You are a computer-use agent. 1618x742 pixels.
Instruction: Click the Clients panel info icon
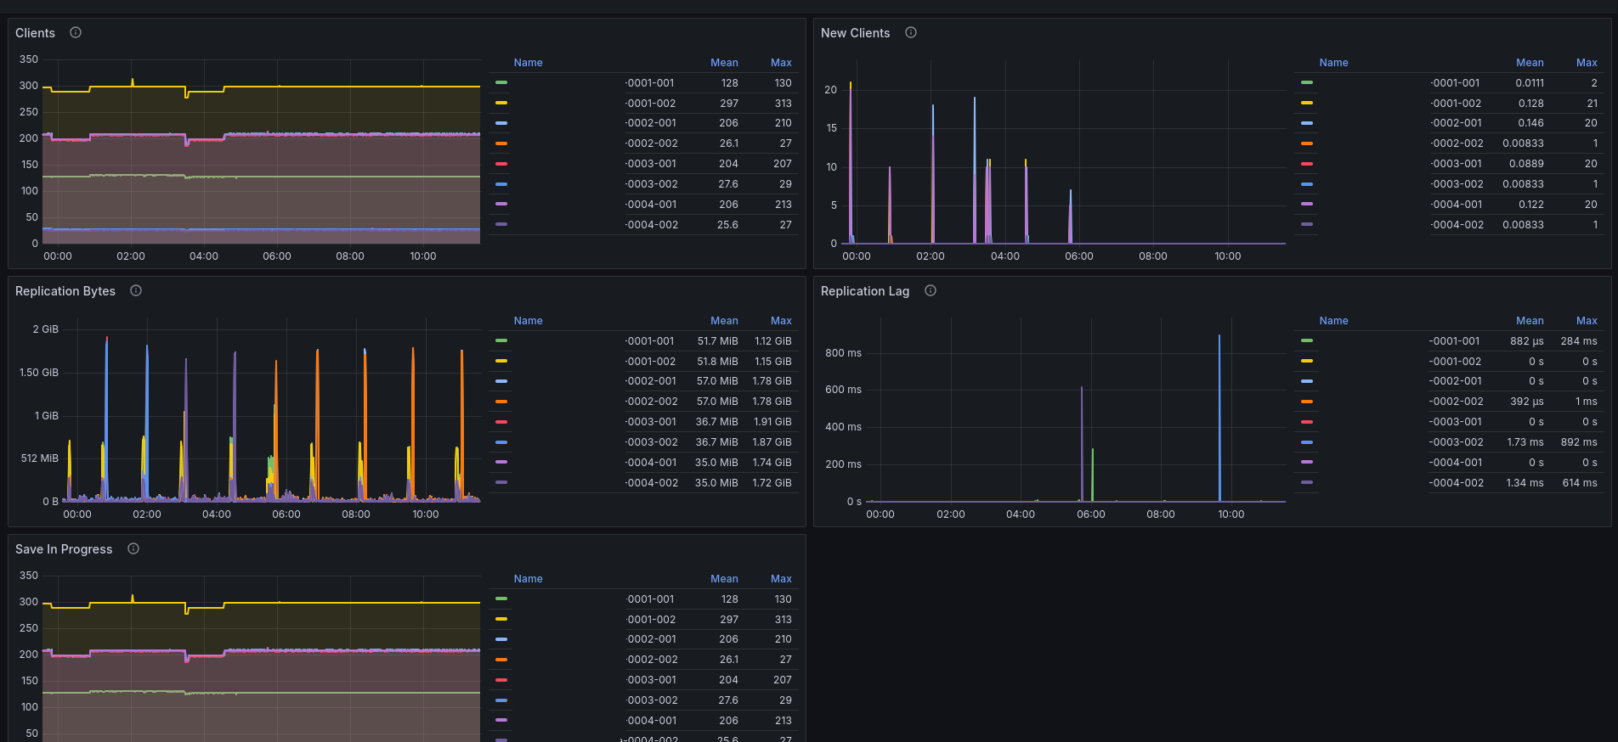pos(76,32)
